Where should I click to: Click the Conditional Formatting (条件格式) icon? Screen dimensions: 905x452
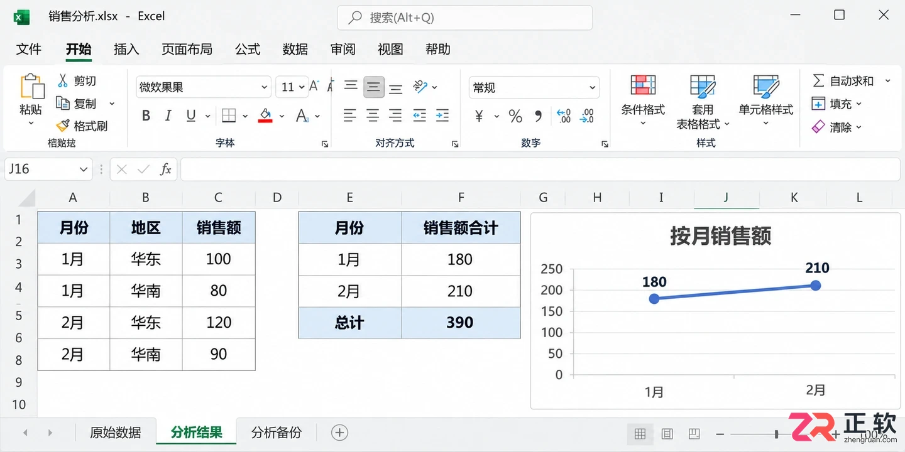click(x=643, y=85)
